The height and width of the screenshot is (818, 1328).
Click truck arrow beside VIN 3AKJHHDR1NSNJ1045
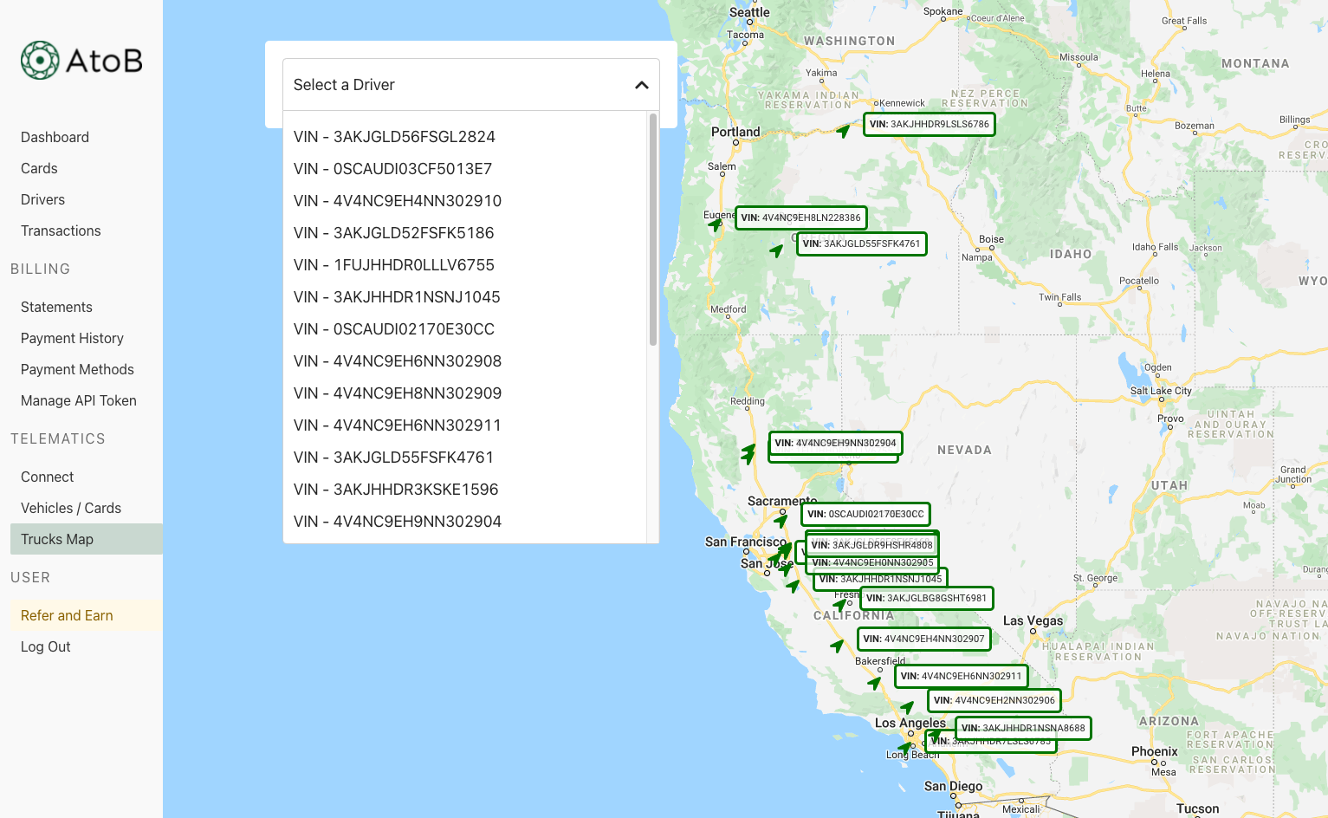point(794,586)
